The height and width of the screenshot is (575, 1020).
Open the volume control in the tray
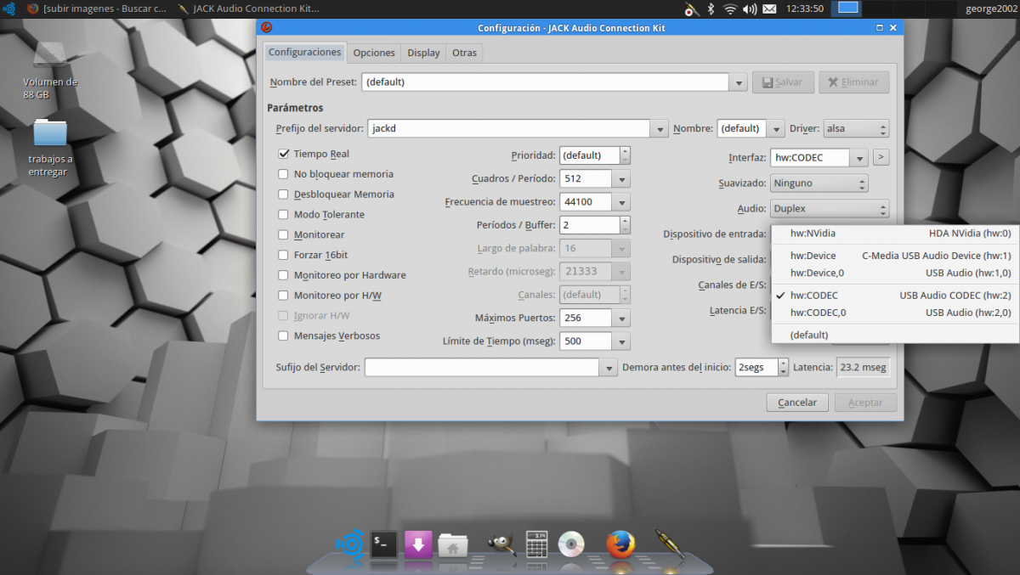[x=749, y=9]
